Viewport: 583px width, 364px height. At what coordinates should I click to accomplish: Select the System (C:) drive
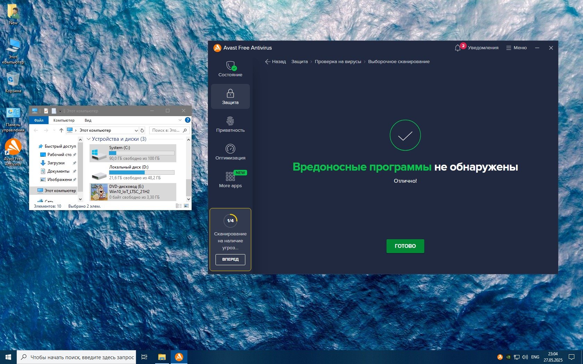coord(133,153)
